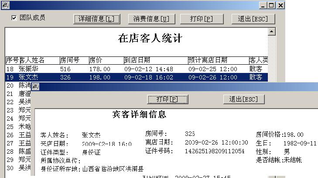Image resolution: width=318 pixels, height=178 pixels.
Task: Click the app icon in main window title bar
Action: point(5,6)
